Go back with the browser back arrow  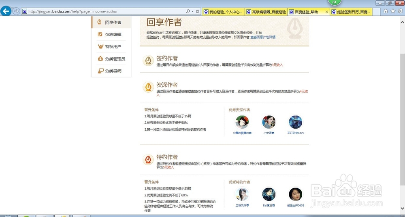[x=6, y=11]
